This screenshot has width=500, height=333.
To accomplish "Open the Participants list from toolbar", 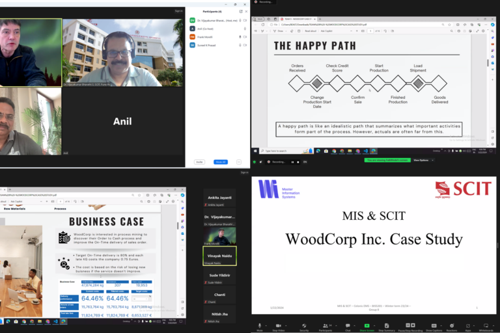I will tap(324, 326).
